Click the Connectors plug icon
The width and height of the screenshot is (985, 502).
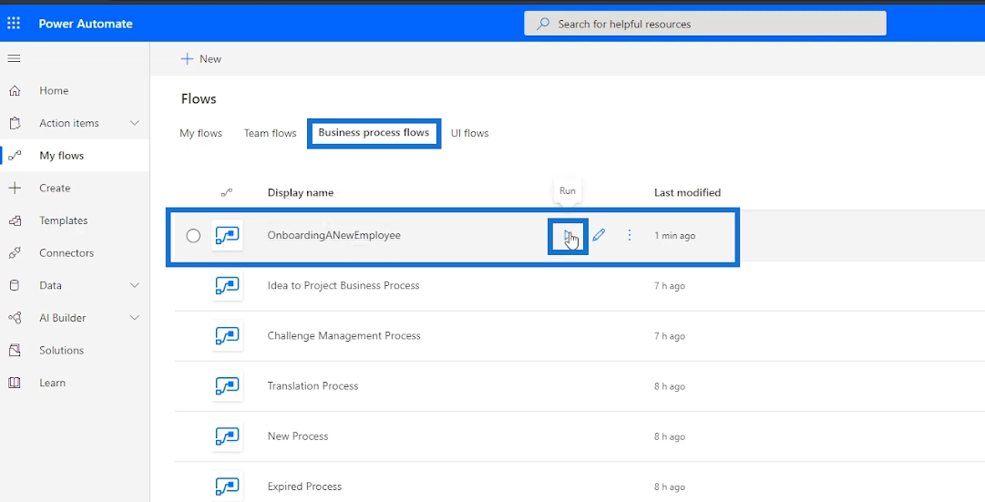(15, 252)
